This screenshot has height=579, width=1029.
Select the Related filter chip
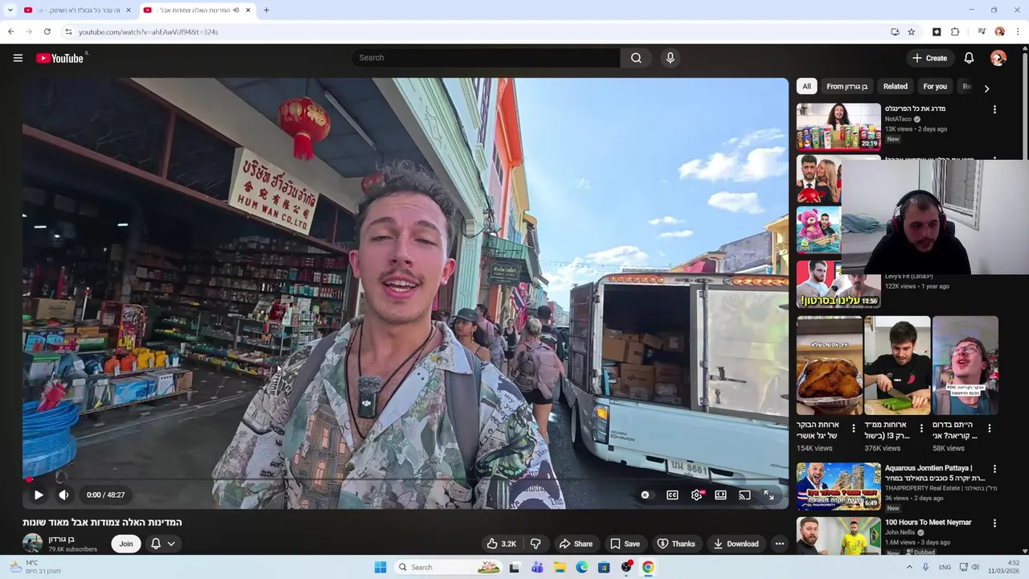click(895, 86)
